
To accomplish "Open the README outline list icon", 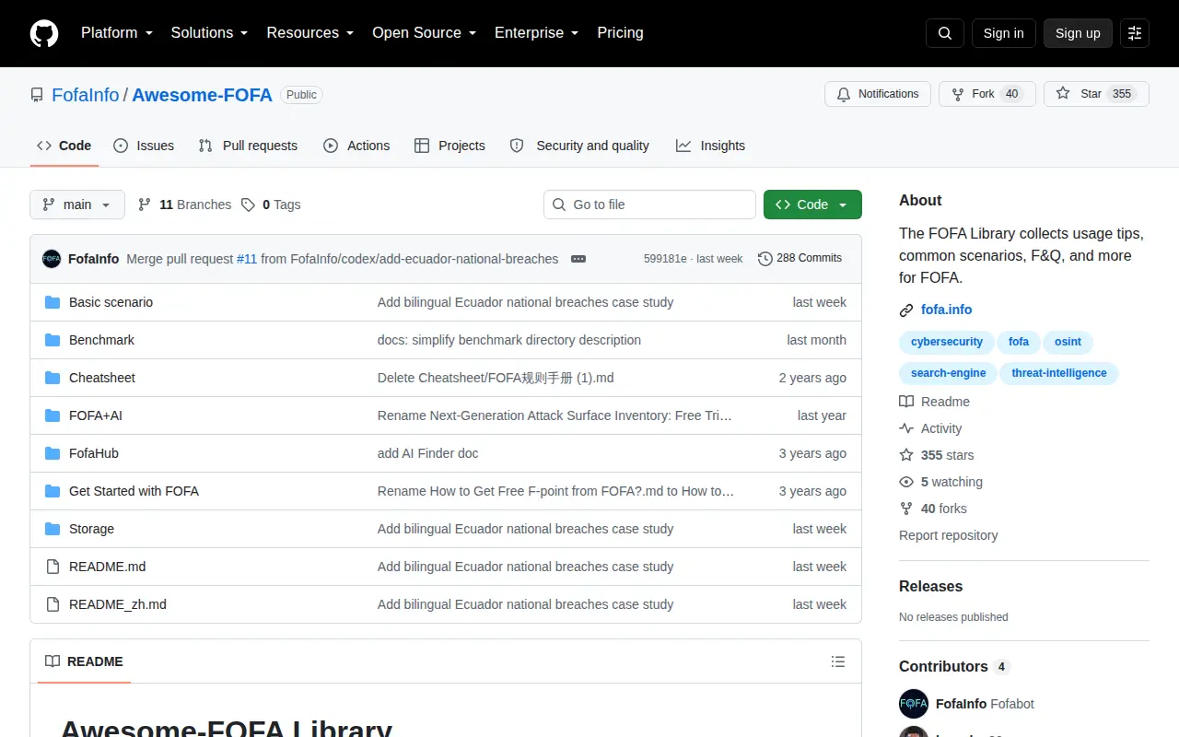I will coord(838,661).
